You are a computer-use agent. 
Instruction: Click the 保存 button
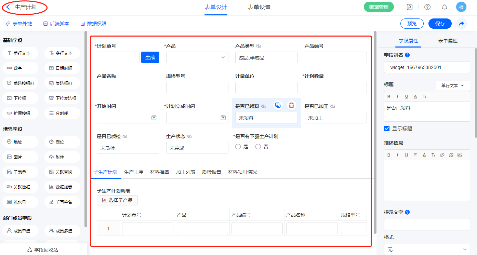pyautogui.click(x=440, y=24)
